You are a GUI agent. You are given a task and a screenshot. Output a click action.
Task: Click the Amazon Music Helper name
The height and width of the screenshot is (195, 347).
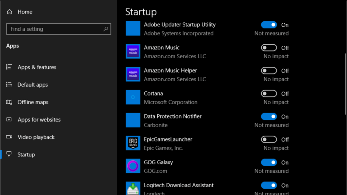click(x=170, y=70)
